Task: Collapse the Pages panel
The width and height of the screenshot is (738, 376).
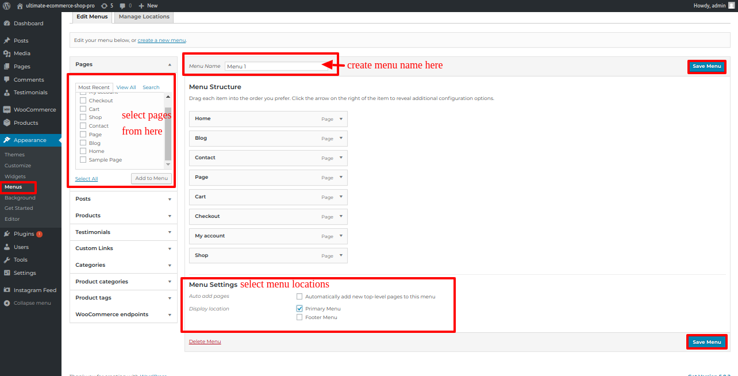Action: coord(170,65)
